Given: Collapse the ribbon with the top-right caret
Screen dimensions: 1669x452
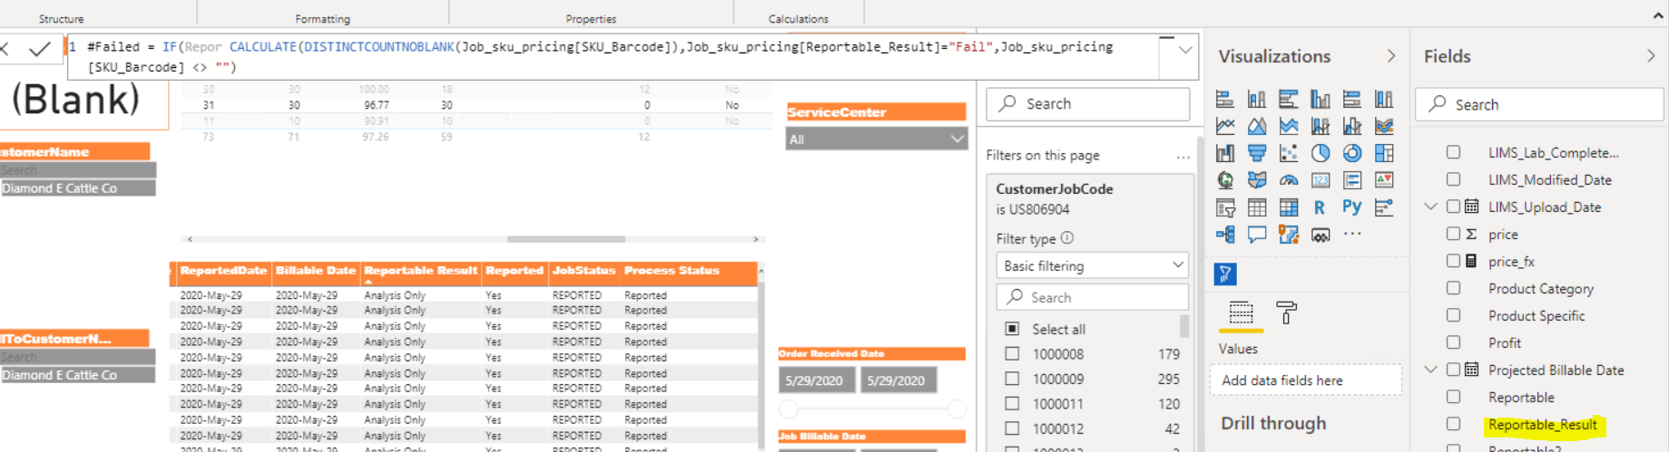Looking at the screenshot, I should click(x=1657, y=15).
